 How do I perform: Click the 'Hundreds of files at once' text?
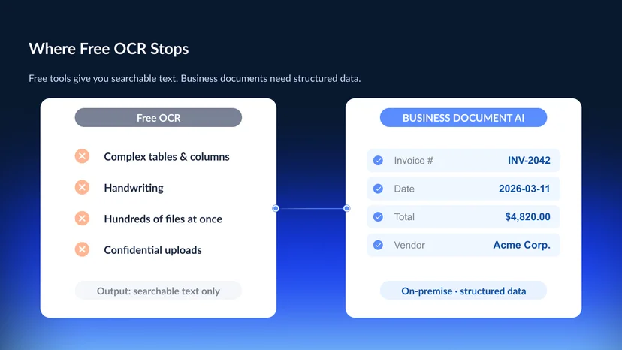click(163, 219)
